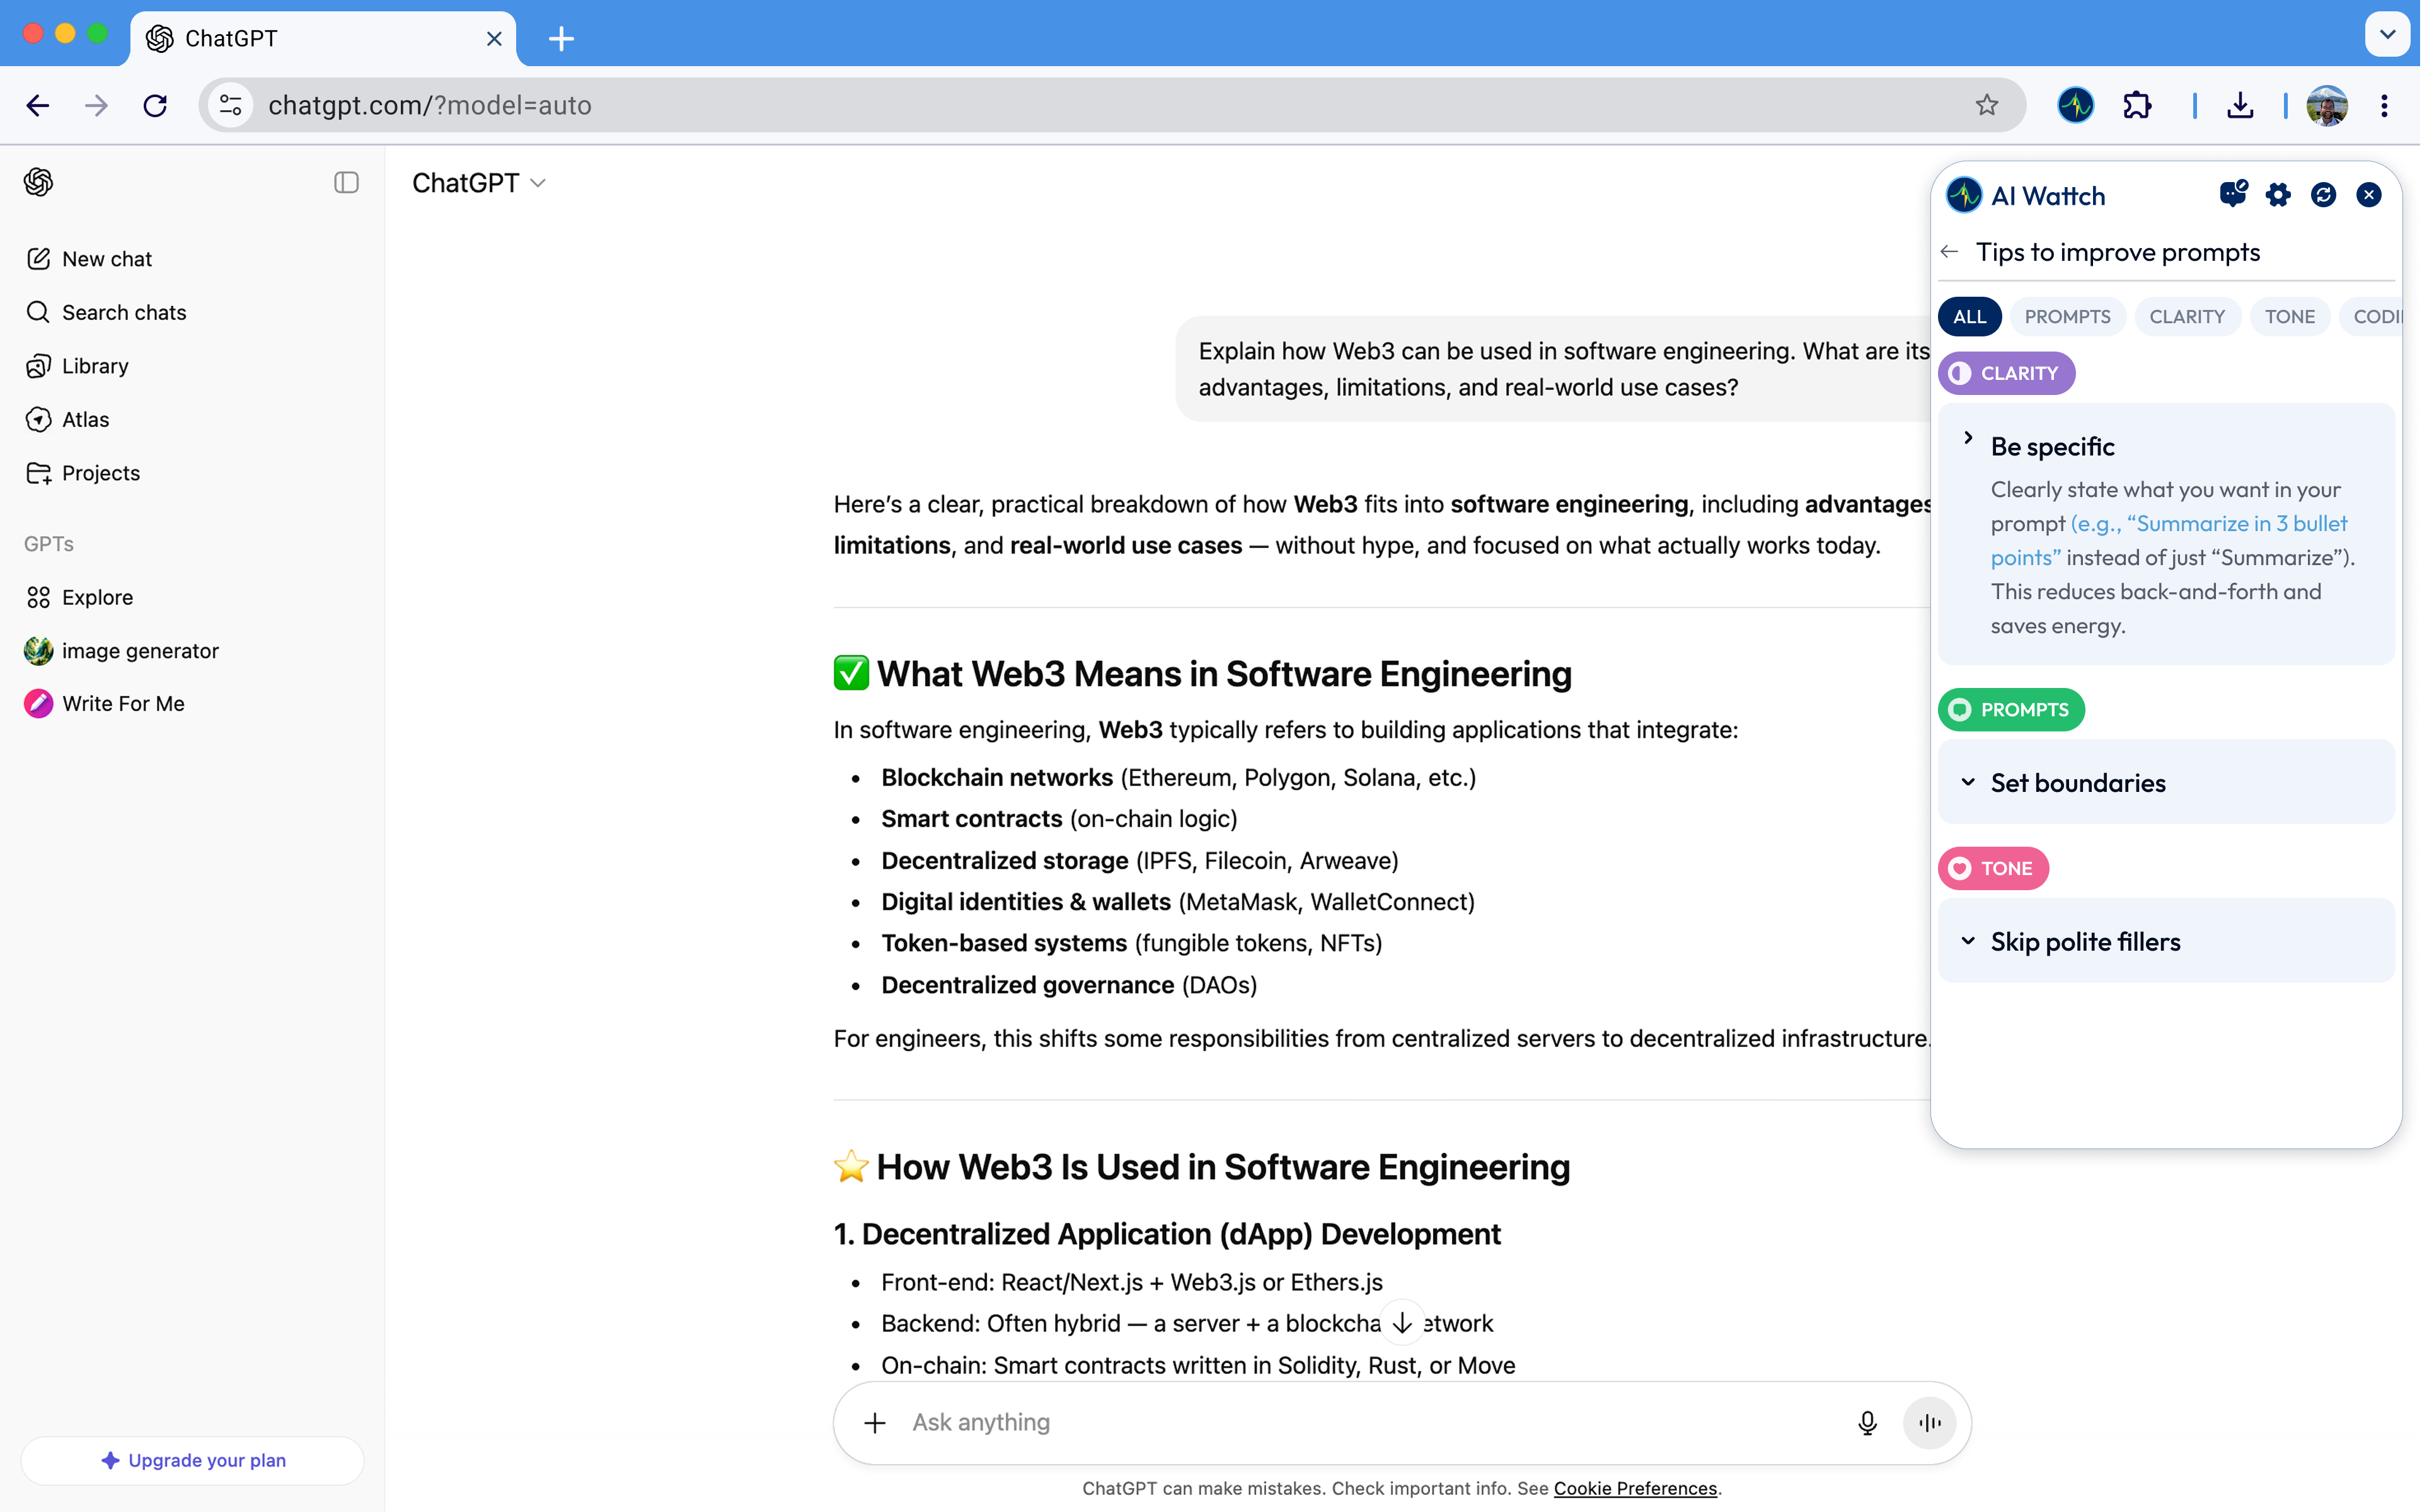Click the Atlas compass icon
Image resolution: width=2422 pixels, height=1512 pixels.
tap(38, 419)
